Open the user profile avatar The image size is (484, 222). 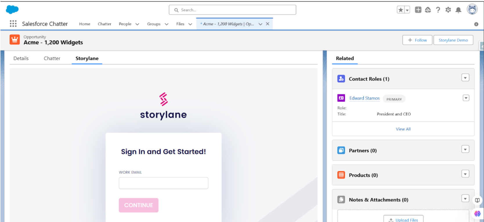point(472,10)
